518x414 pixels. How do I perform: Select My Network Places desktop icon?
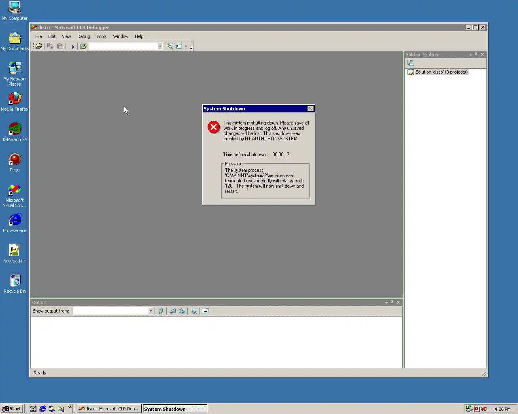15,74
